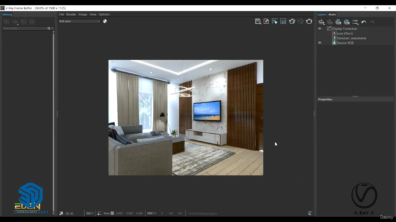The width and height of the screenshot is (396, 222).
Task: Toggle the Region render icon
Action: (283, 22)
